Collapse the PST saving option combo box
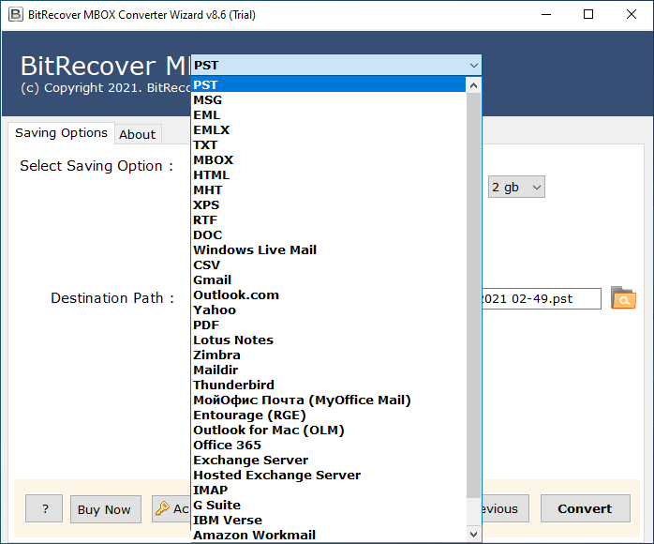Screen dimensions: 654x544 [473, 66]
